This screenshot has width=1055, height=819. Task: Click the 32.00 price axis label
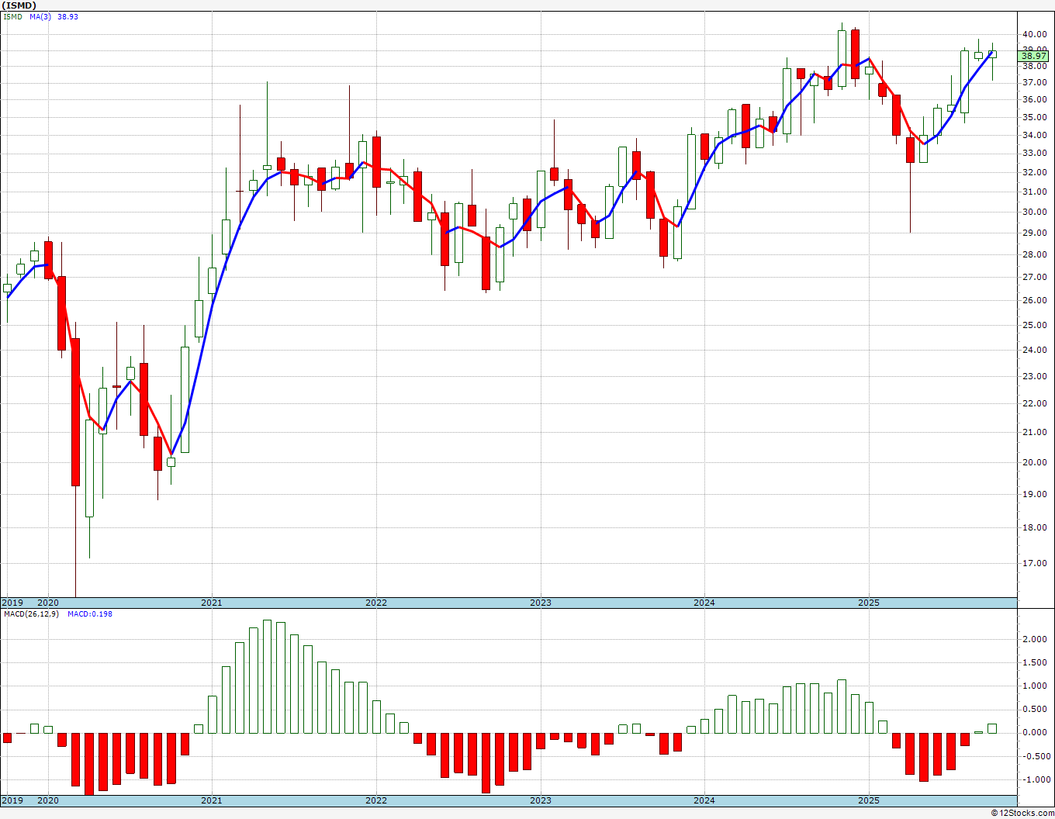coord(1034,171)
